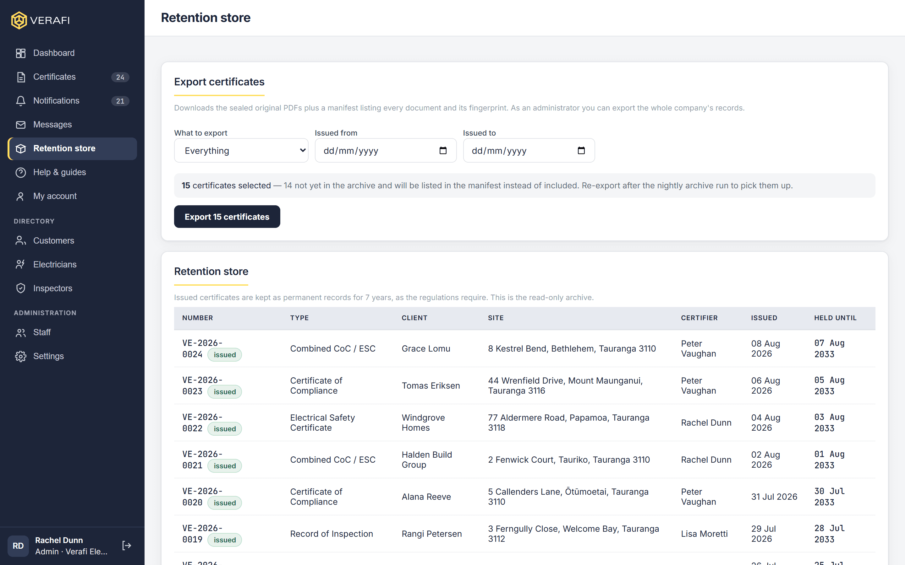Viewport: 905px width, 565px height.
Task: Open the Inspectors directory
Action: tap(72, 288)
